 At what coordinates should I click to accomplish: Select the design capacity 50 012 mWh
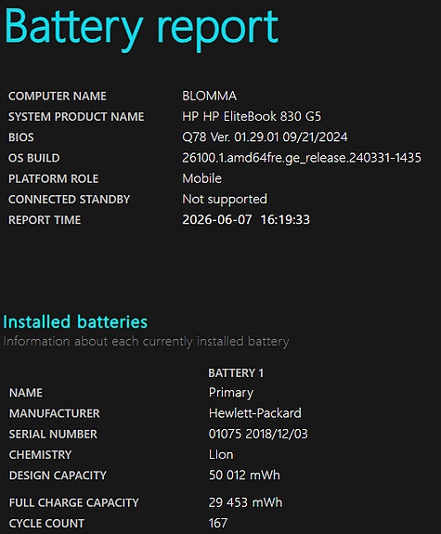(x=244, y=475)
